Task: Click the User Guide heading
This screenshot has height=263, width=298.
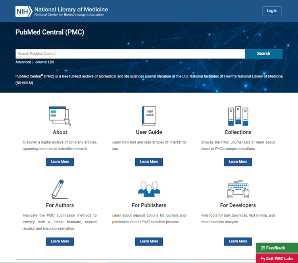Action: pos(149,132)
